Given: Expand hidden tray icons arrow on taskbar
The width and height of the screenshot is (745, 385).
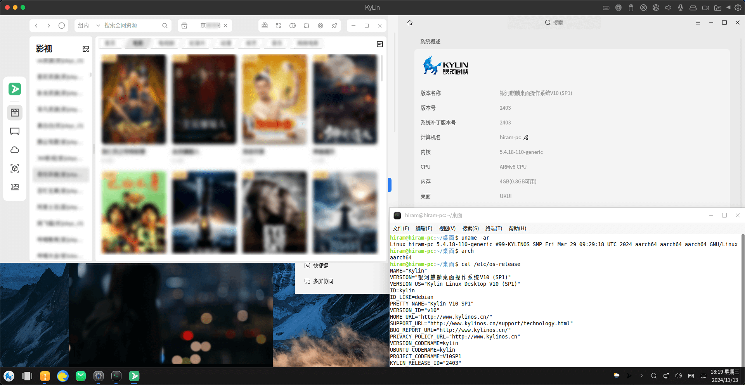Looking at the screenshot, I should click(641, 376).
